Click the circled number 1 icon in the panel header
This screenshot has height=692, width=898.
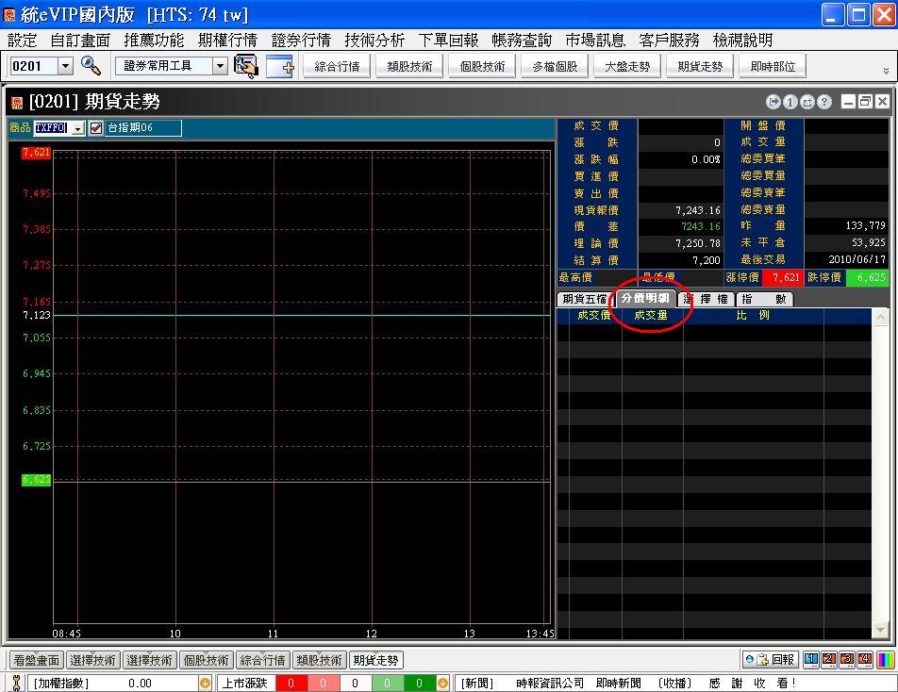[790, 102]
